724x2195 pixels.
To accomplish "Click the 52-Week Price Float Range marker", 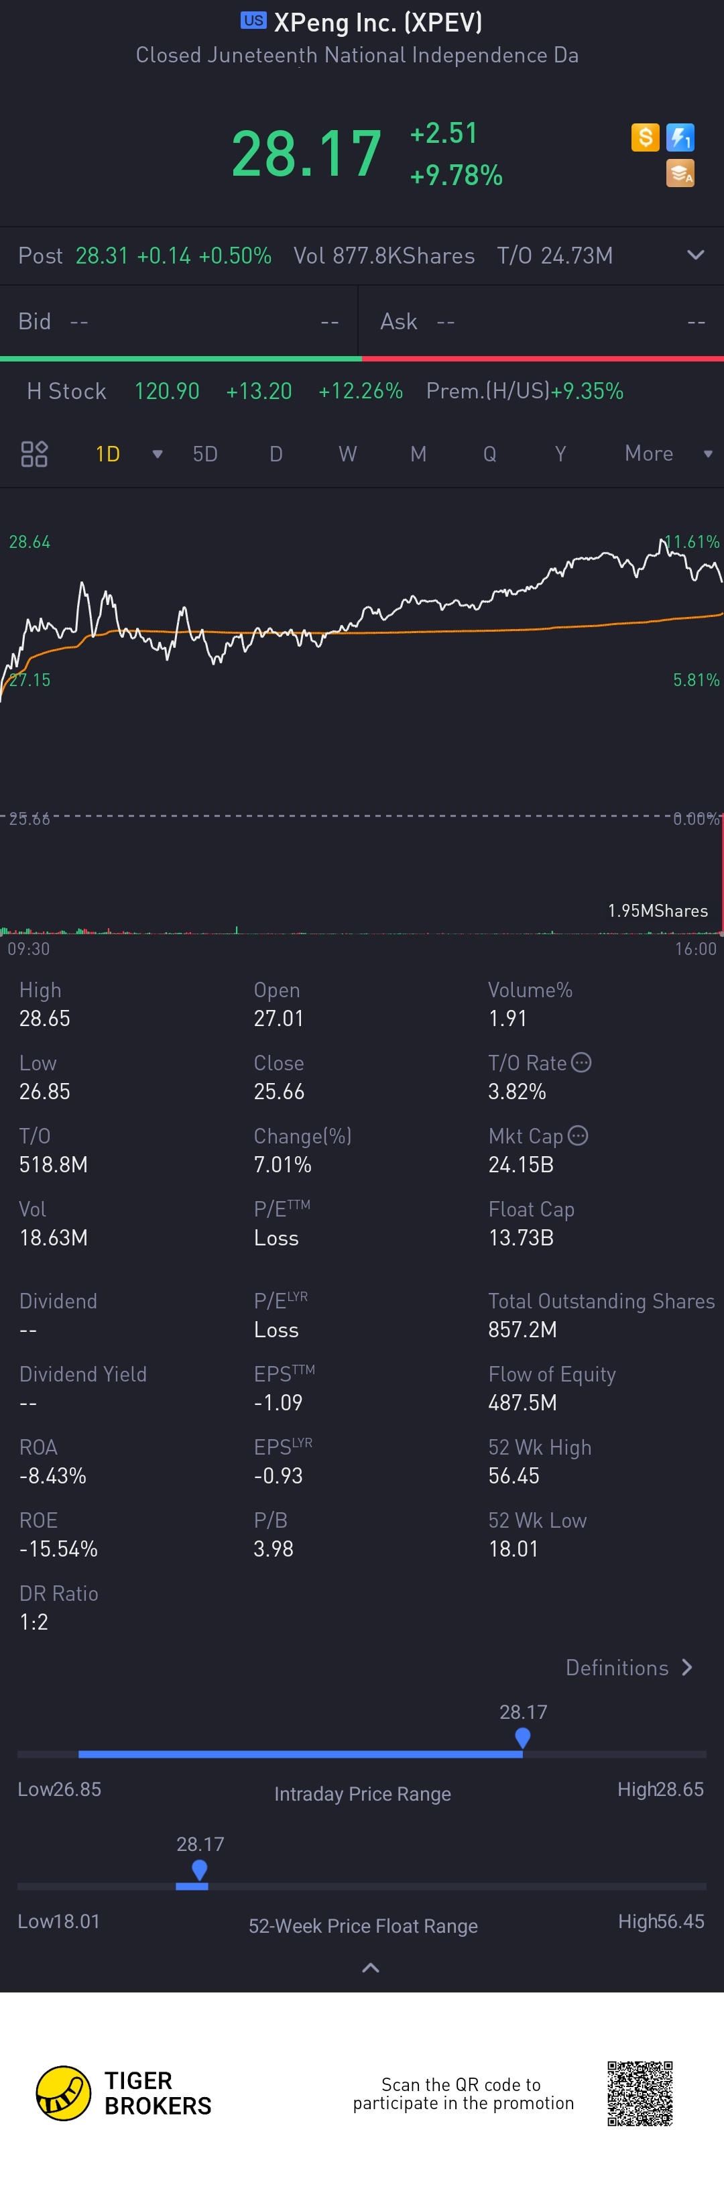I will click(x=199, y=1870).
